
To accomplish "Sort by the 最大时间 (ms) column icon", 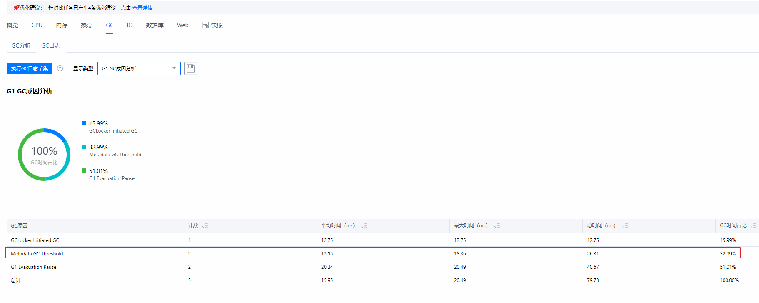I will point(497,225).
